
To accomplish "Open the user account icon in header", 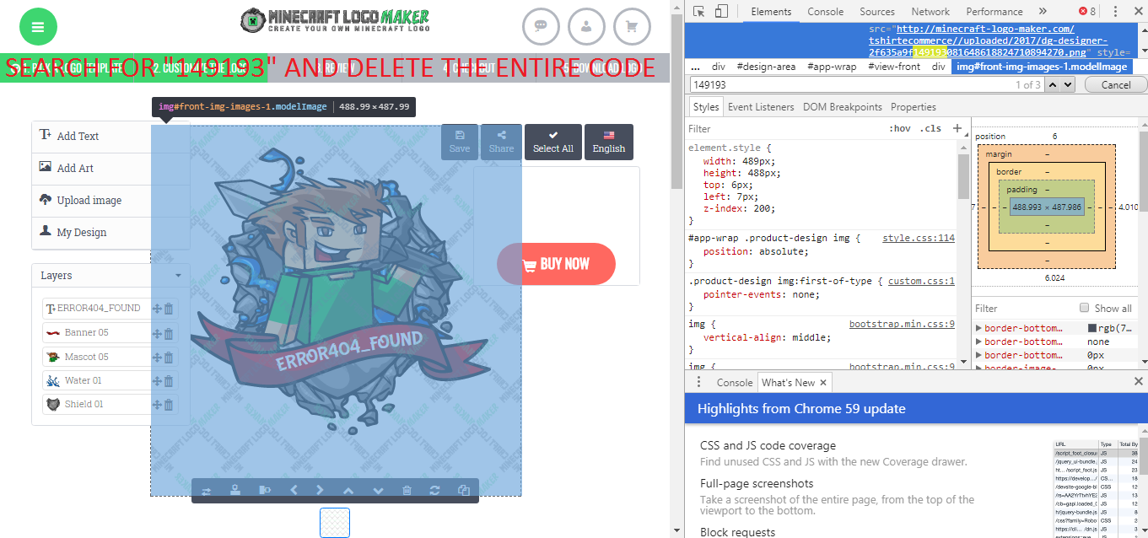I will point(587,26).
